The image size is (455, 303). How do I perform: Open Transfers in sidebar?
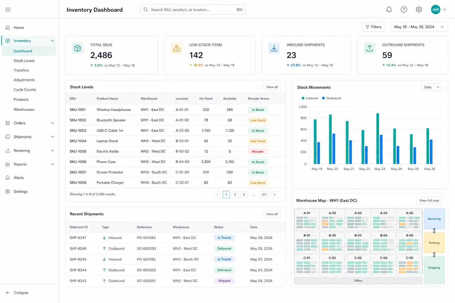click(21, 70)
